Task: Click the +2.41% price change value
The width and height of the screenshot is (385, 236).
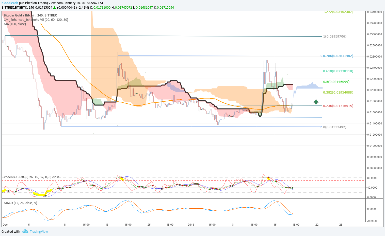Action: [x=82, y=7]
